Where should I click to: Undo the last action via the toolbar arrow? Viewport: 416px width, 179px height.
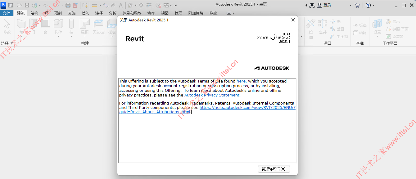point(46,5)
